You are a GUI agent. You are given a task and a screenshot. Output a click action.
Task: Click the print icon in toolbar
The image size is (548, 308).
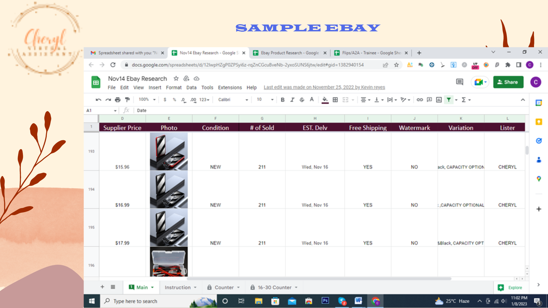click(118, 100)
